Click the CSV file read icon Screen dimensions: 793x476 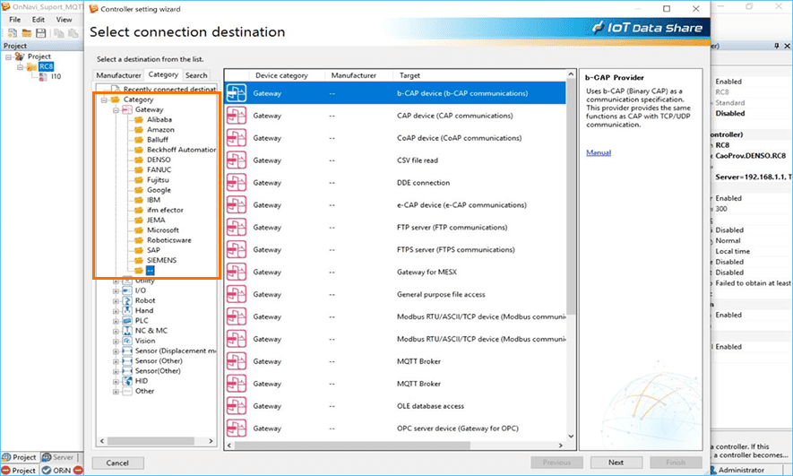point(237,160)
